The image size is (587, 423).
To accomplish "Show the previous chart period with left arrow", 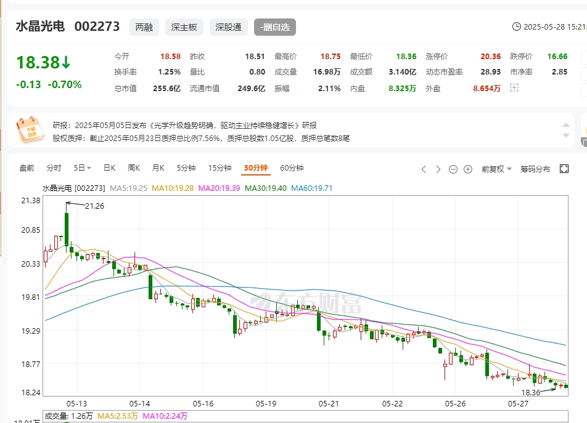I will coord(424,169).
